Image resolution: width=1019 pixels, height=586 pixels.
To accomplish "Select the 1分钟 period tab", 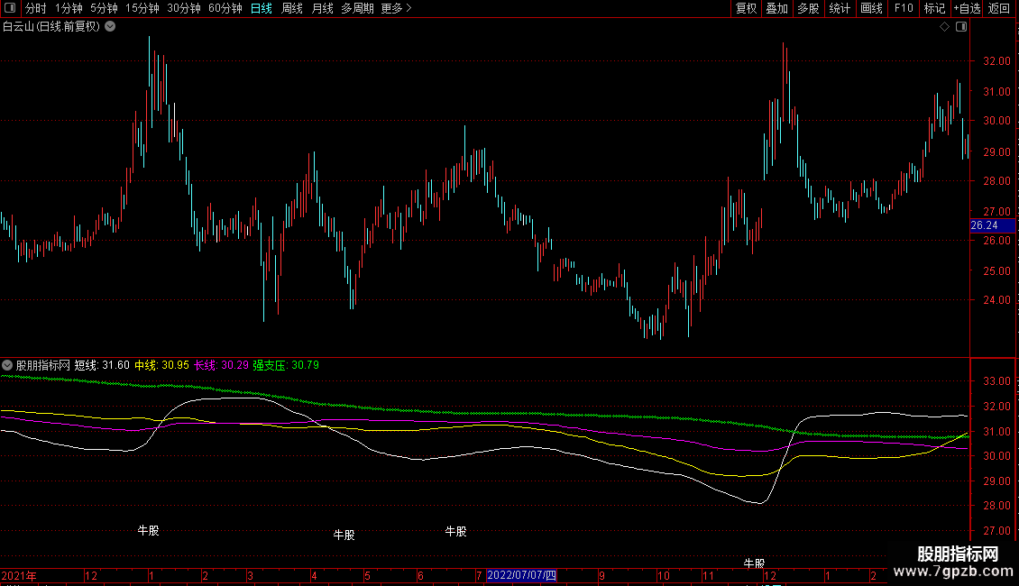I will (x=69, y=8).
